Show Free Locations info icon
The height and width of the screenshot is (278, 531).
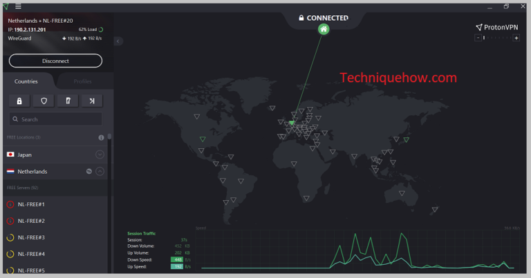click(101, 138)
